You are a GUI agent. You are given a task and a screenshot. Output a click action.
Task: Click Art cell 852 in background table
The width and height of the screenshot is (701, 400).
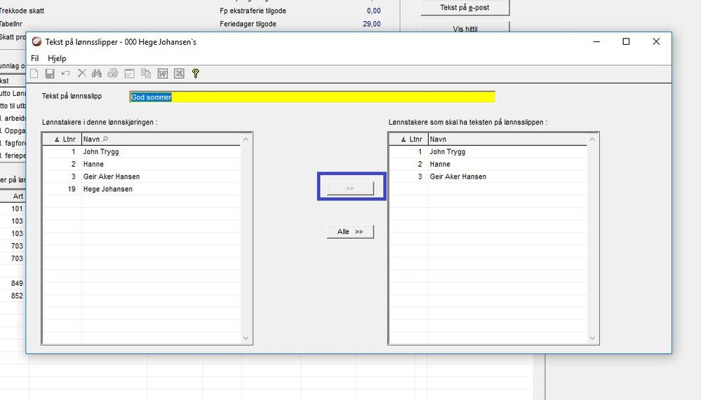(17, 296)
